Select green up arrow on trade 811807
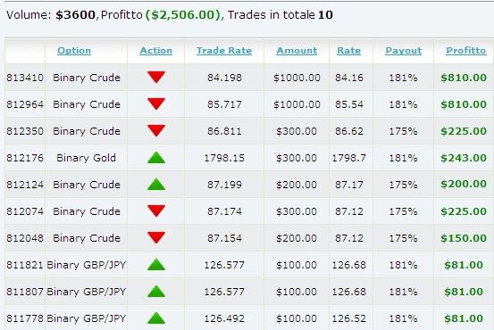 tap(156, 292)
